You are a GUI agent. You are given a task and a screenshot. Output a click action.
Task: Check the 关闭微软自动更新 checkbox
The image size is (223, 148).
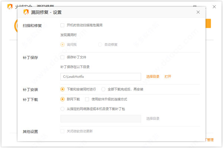tap(62, 131)
